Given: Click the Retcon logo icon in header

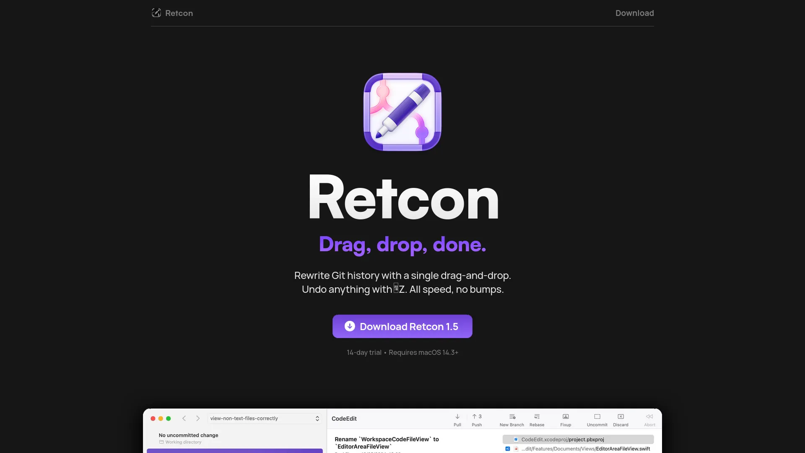Looking at the screenshot, I should click(156, 13).
